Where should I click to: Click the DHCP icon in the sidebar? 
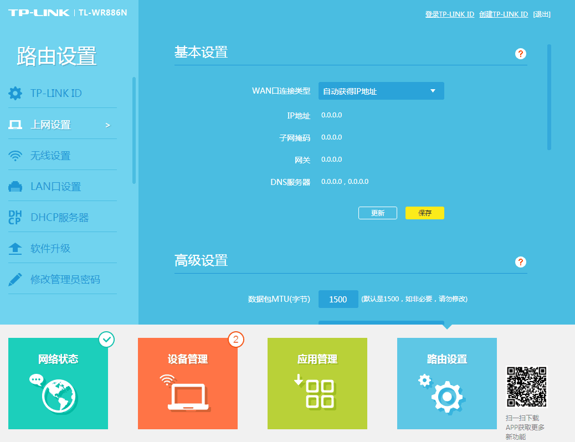15,218
